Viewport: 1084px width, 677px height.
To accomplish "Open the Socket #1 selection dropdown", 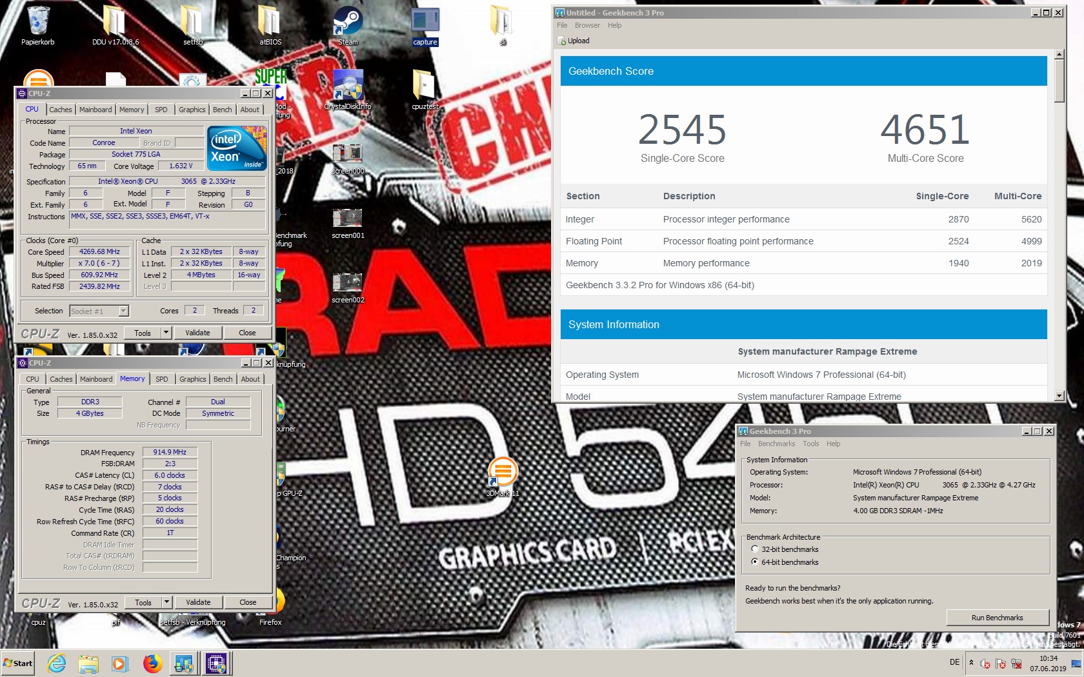I will tap(123, 311).
